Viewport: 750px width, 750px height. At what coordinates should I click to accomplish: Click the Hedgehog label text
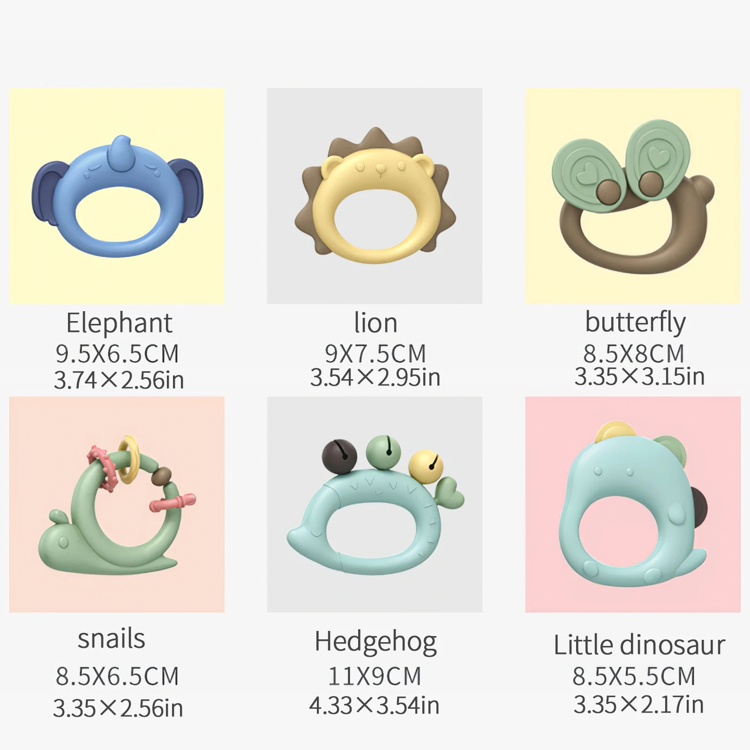coord(375,642)
